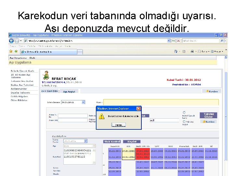Open Diyaliz Takvimi sidebar link
The width and height of the screenshot is (234, 176).
[20, 93]
